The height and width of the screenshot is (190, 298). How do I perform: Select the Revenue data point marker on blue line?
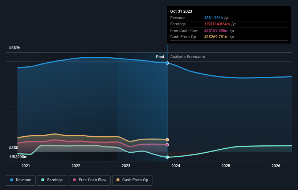tap(167, 63)
